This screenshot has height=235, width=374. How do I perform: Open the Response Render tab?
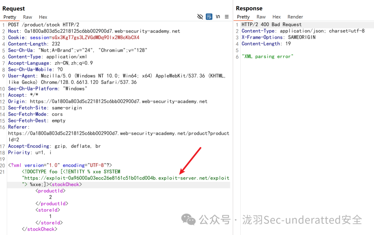(295, 17)
